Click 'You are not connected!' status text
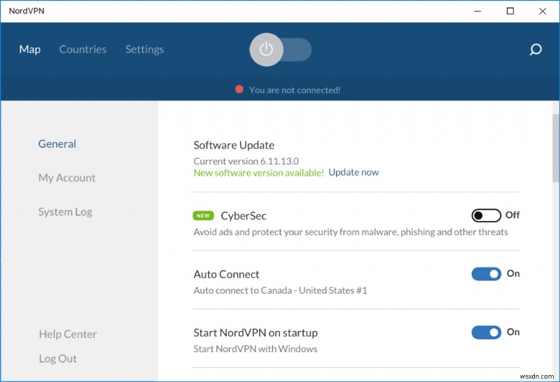This screenshot has width=560, height=382. pyautogui.click(x=295, y=90)
